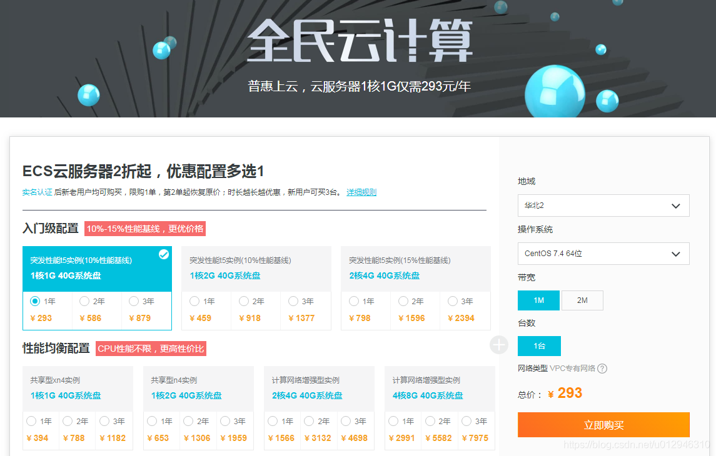Click the 全民云计算 banner heading
This screenshot has width=716, height=456.
click(360, 41)
